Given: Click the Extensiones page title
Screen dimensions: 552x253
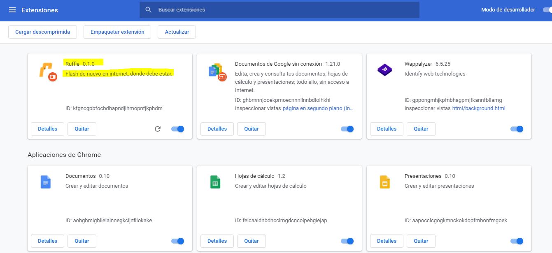Looking at the screenshot, I should (x=40, y=10).
